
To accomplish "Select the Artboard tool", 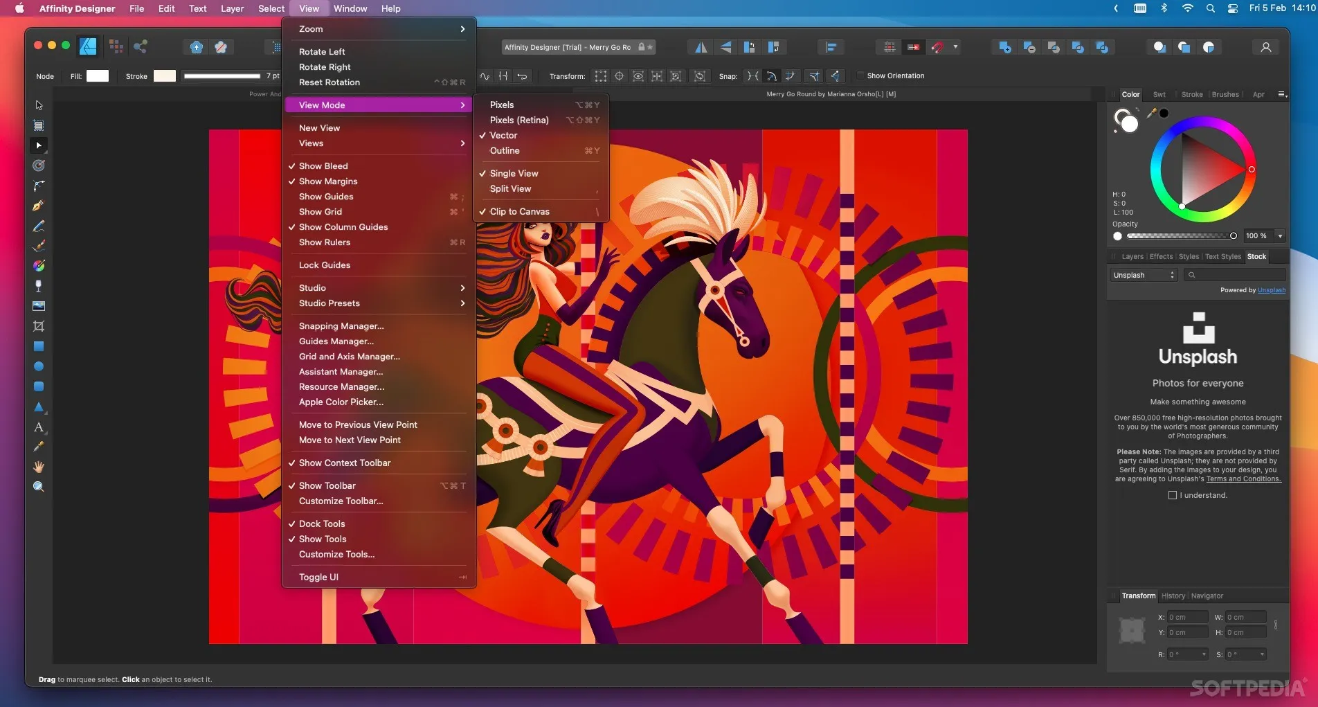I will (x=39, y=125).
